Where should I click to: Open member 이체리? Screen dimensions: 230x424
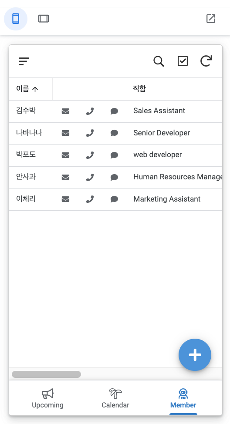(x=26, y=199)
